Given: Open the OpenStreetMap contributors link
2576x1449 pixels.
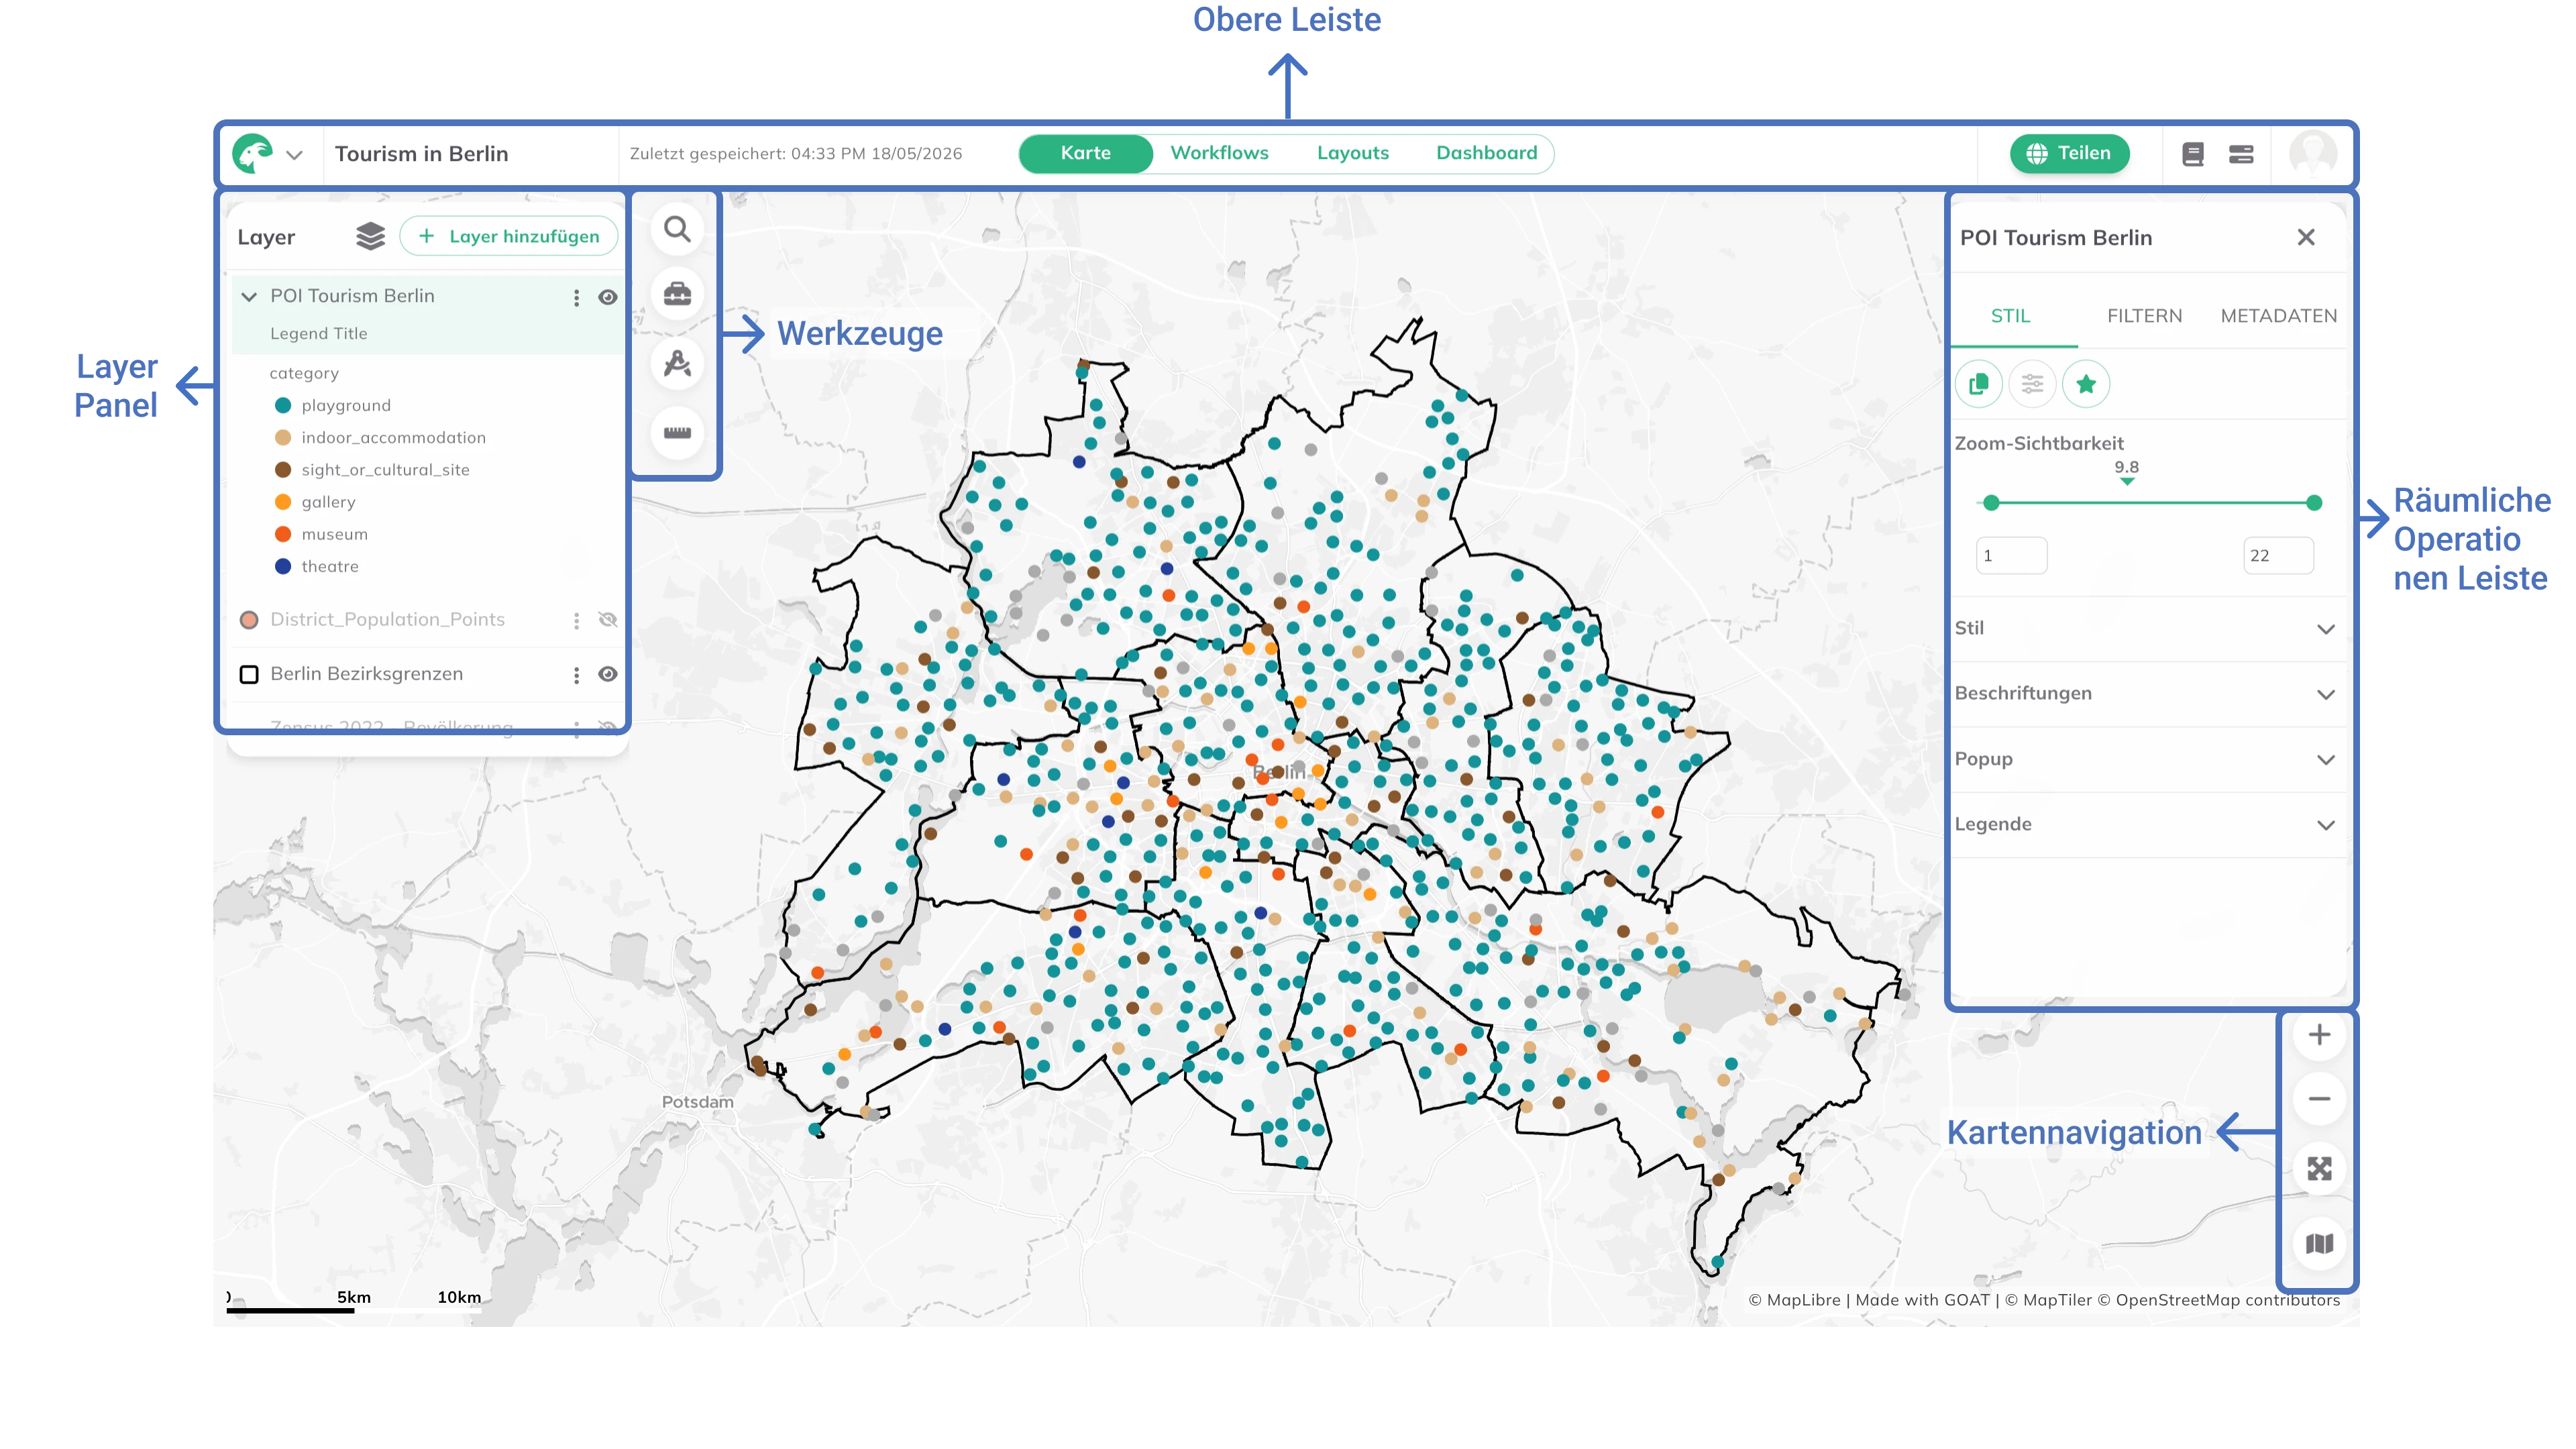Looking at the screenshot, I should 2219,1300.
